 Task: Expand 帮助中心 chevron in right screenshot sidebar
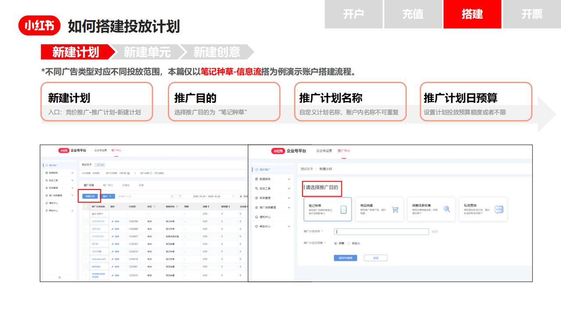pyautogui.click(x=289, y=226)
